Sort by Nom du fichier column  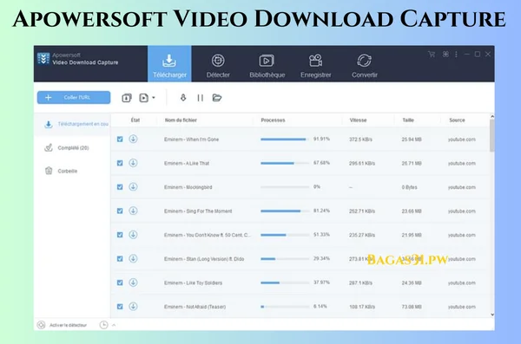181,120
